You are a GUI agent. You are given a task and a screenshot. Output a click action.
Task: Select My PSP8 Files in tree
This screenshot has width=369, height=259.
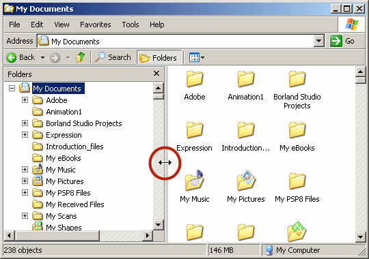(68, 193)
